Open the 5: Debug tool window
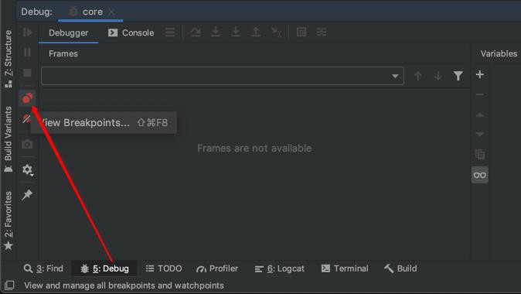The height and width of the screenshot is (294, 521). point(104,268)
